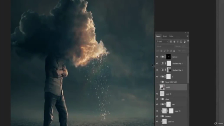Select the 'Gradient Map 5' layer name

tap(177, 63)
